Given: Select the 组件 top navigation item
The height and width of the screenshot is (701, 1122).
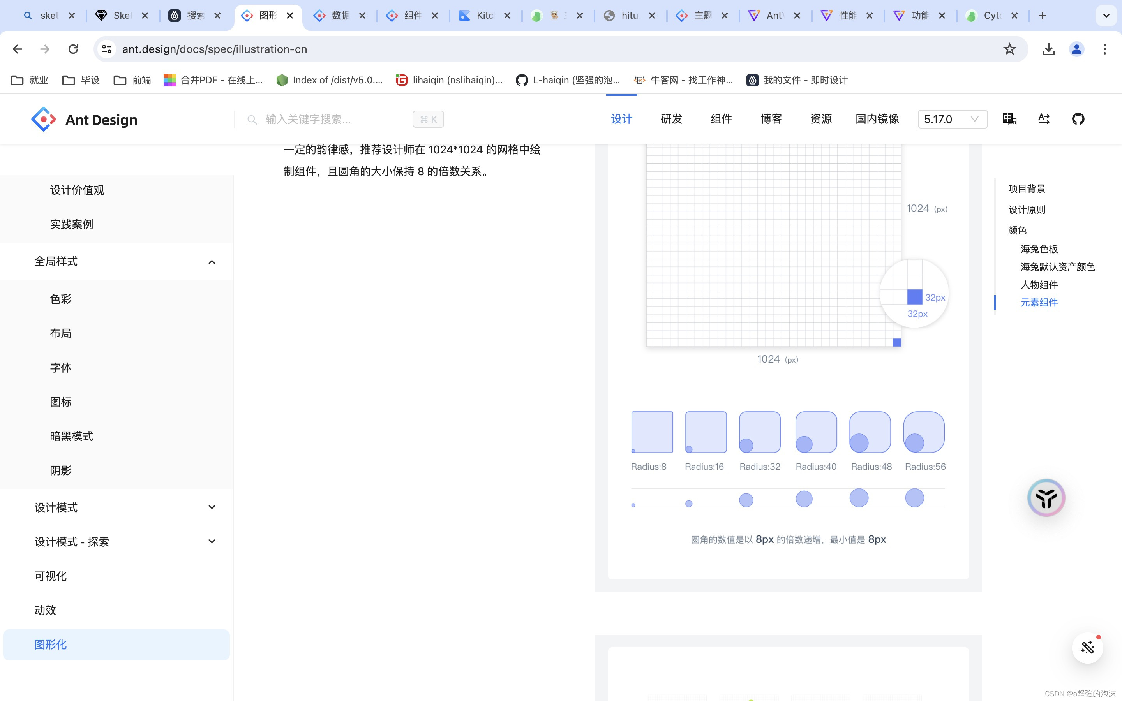Looking at the screenshot, I should point(722,119).
